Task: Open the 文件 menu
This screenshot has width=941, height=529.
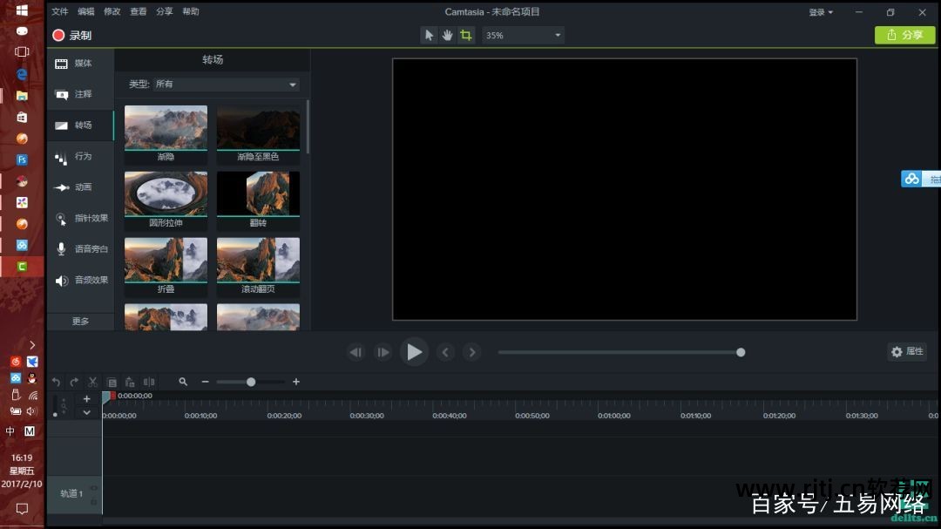Action: point(59,12)
